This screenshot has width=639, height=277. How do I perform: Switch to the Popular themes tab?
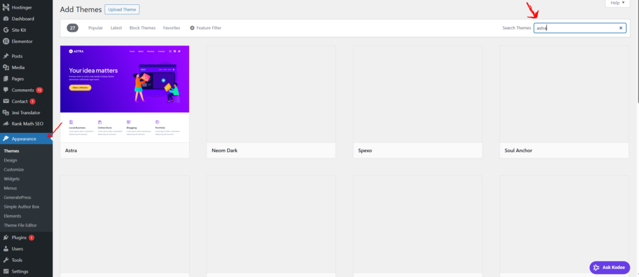[95, 28]
